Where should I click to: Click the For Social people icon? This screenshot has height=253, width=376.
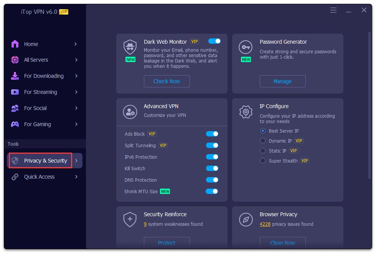[x=15, y=108]
